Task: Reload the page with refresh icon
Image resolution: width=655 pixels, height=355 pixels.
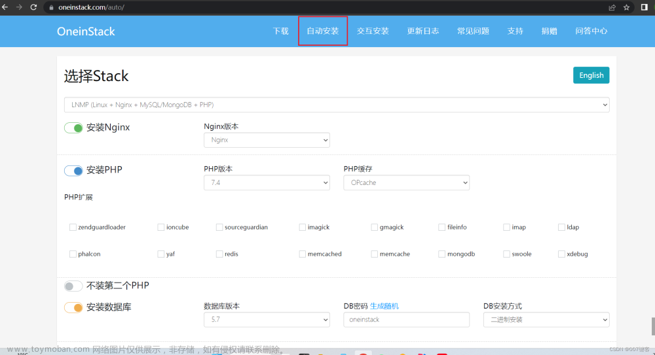Action: click(33, 7)
